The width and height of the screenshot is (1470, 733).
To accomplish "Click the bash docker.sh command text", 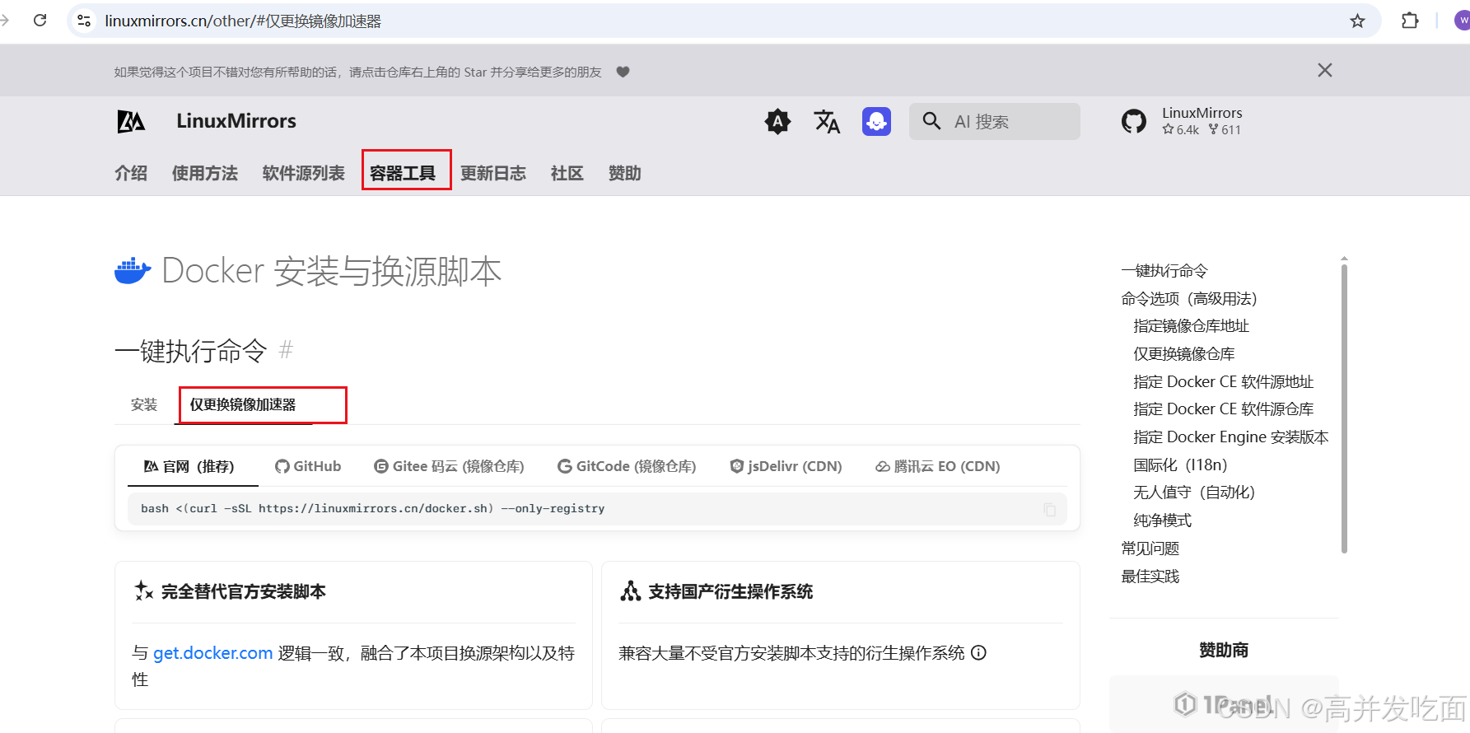I will [x=372, y=509].
